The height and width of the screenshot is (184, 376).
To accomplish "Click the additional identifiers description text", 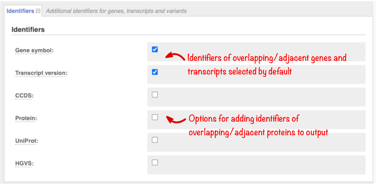I will click(x=116, y=11).
